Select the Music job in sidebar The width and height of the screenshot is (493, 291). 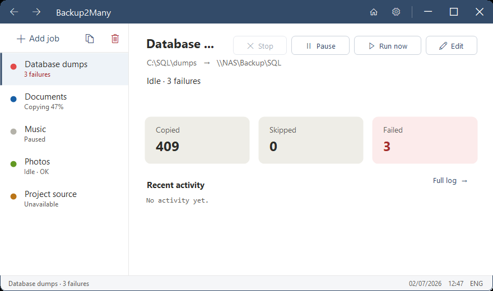click(64, 134)
